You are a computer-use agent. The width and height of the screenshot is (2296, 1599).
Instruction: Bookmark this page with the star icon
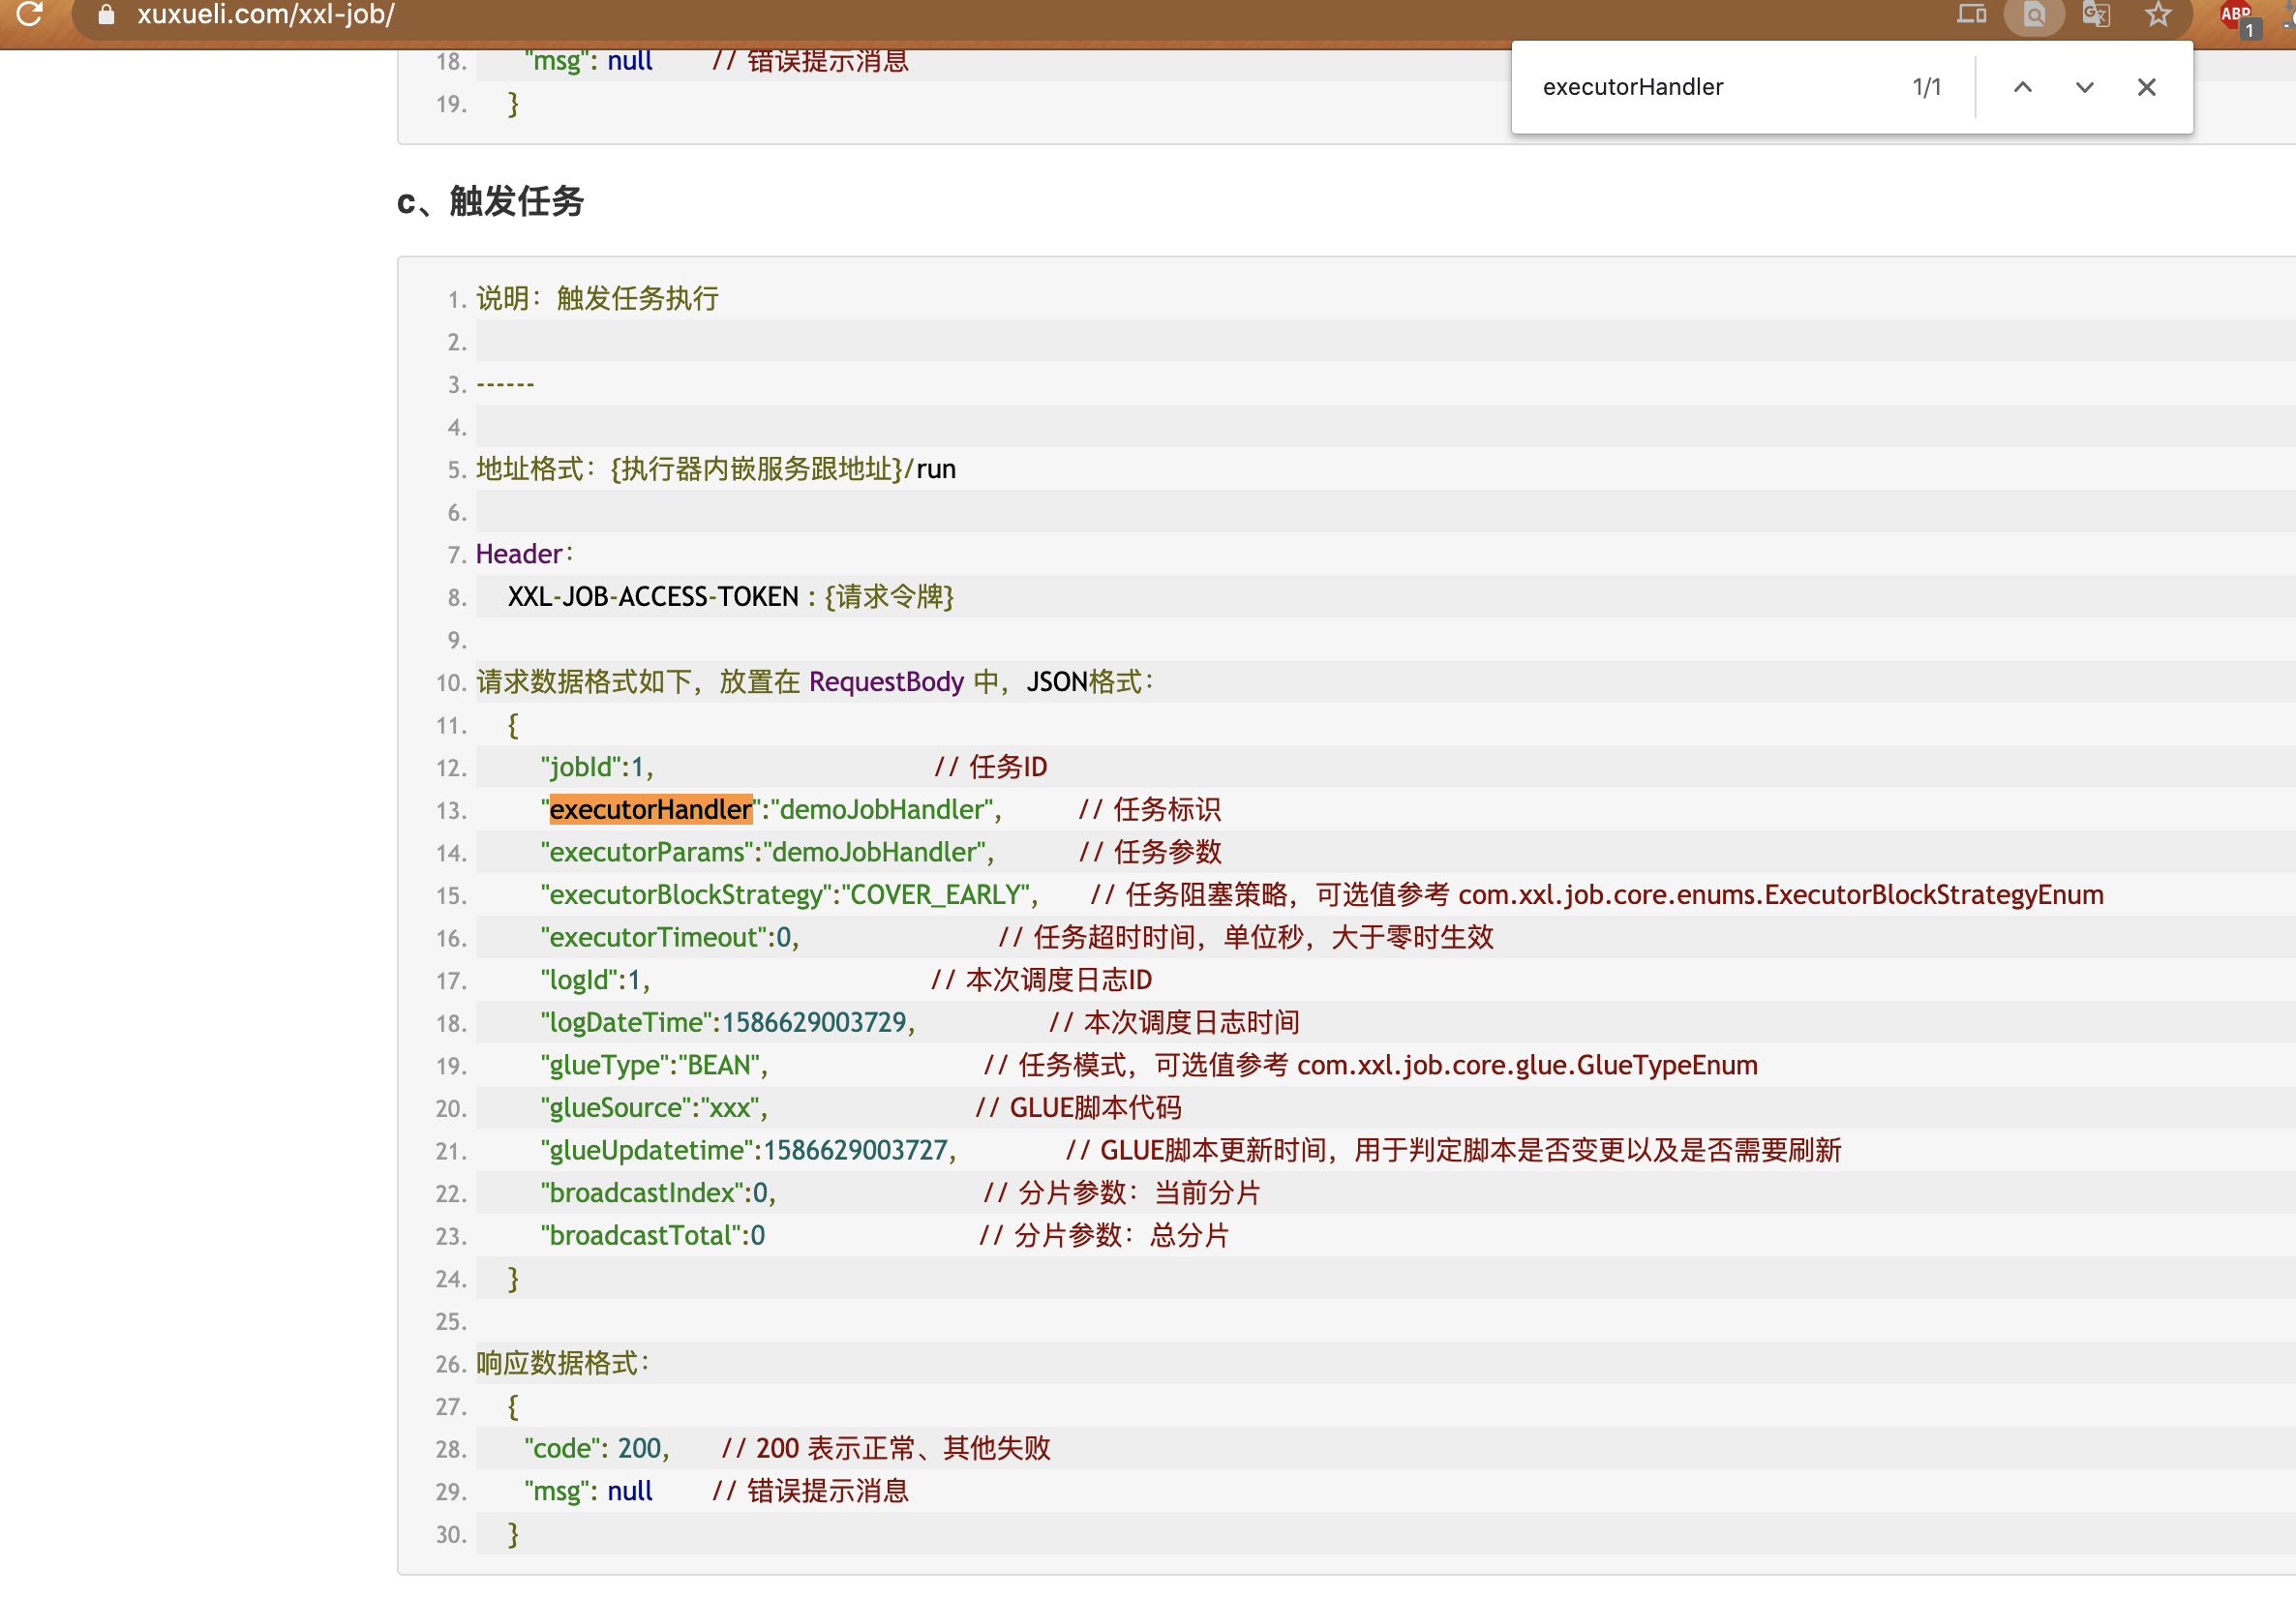pos(2158,15)
